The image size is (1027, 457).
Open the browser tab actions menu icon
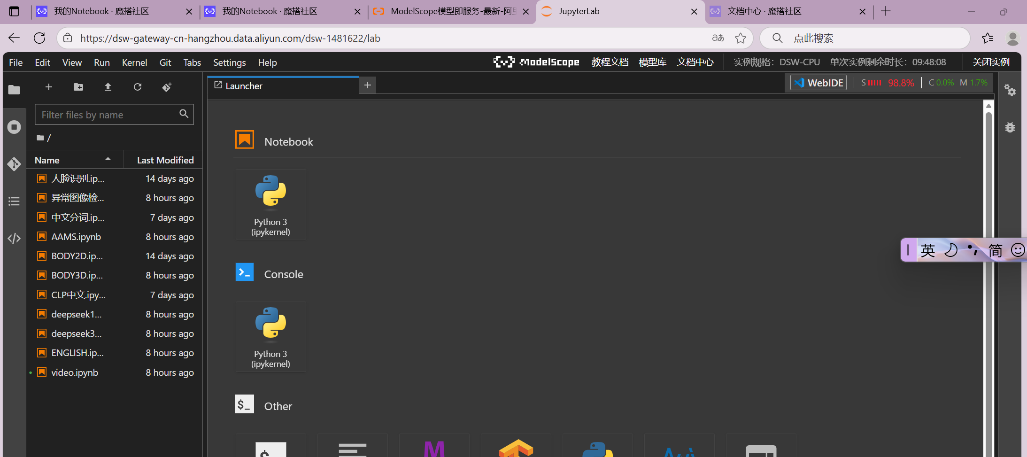(15, 11)
